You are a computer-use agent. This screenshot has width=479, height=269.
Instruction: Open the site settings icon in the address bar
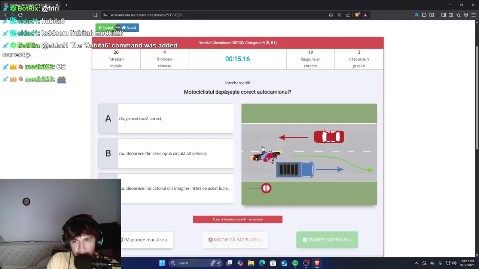(105, 15)
